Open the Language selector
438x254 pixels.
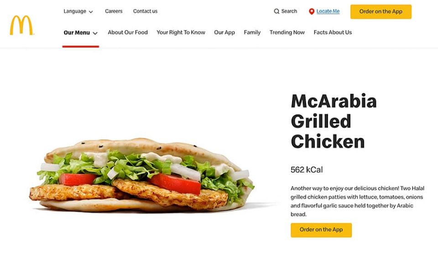pos(78,11)
